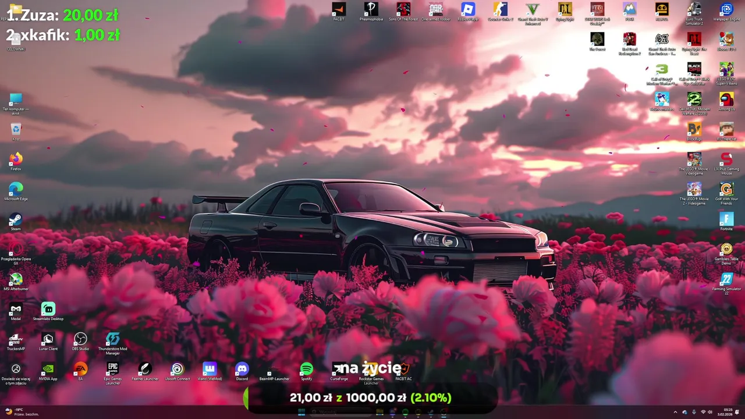
Task: Open Bloons TD 6 shortcut
Action: pyautogui.click(x=726, y=42)
